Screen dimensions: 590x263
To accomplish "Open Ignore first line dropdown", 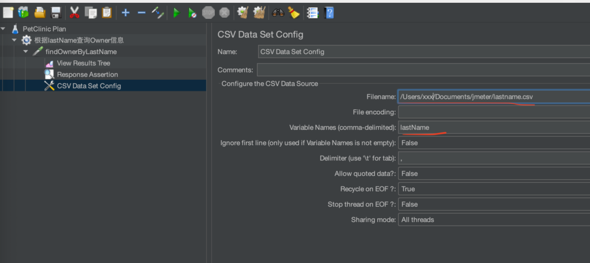I will pyautogui.click(x=494, y=142).
